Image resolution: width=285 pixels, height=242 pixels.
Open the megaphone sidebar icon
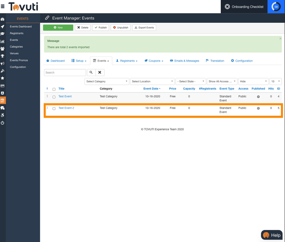click(x=2, y=63)
